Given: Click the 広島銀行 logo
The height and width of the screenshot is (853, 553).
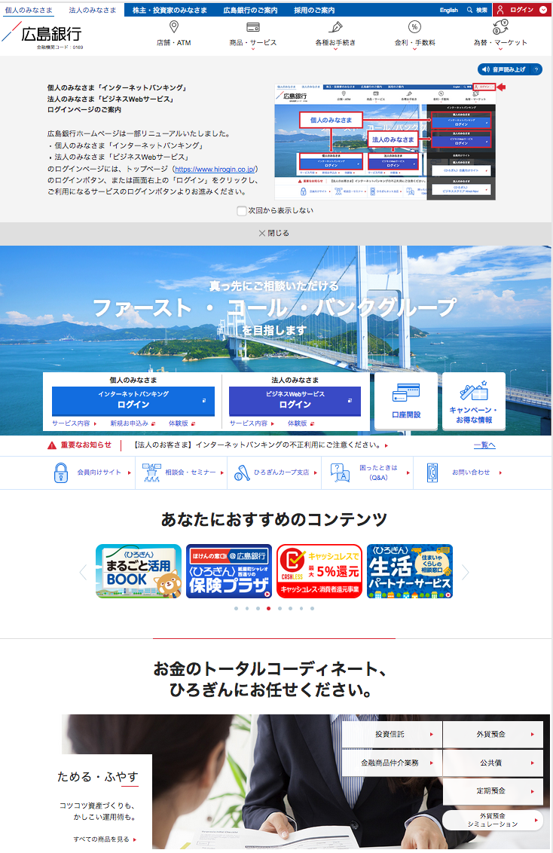Looking at the screenshot, I should click(x=42, y=34).
